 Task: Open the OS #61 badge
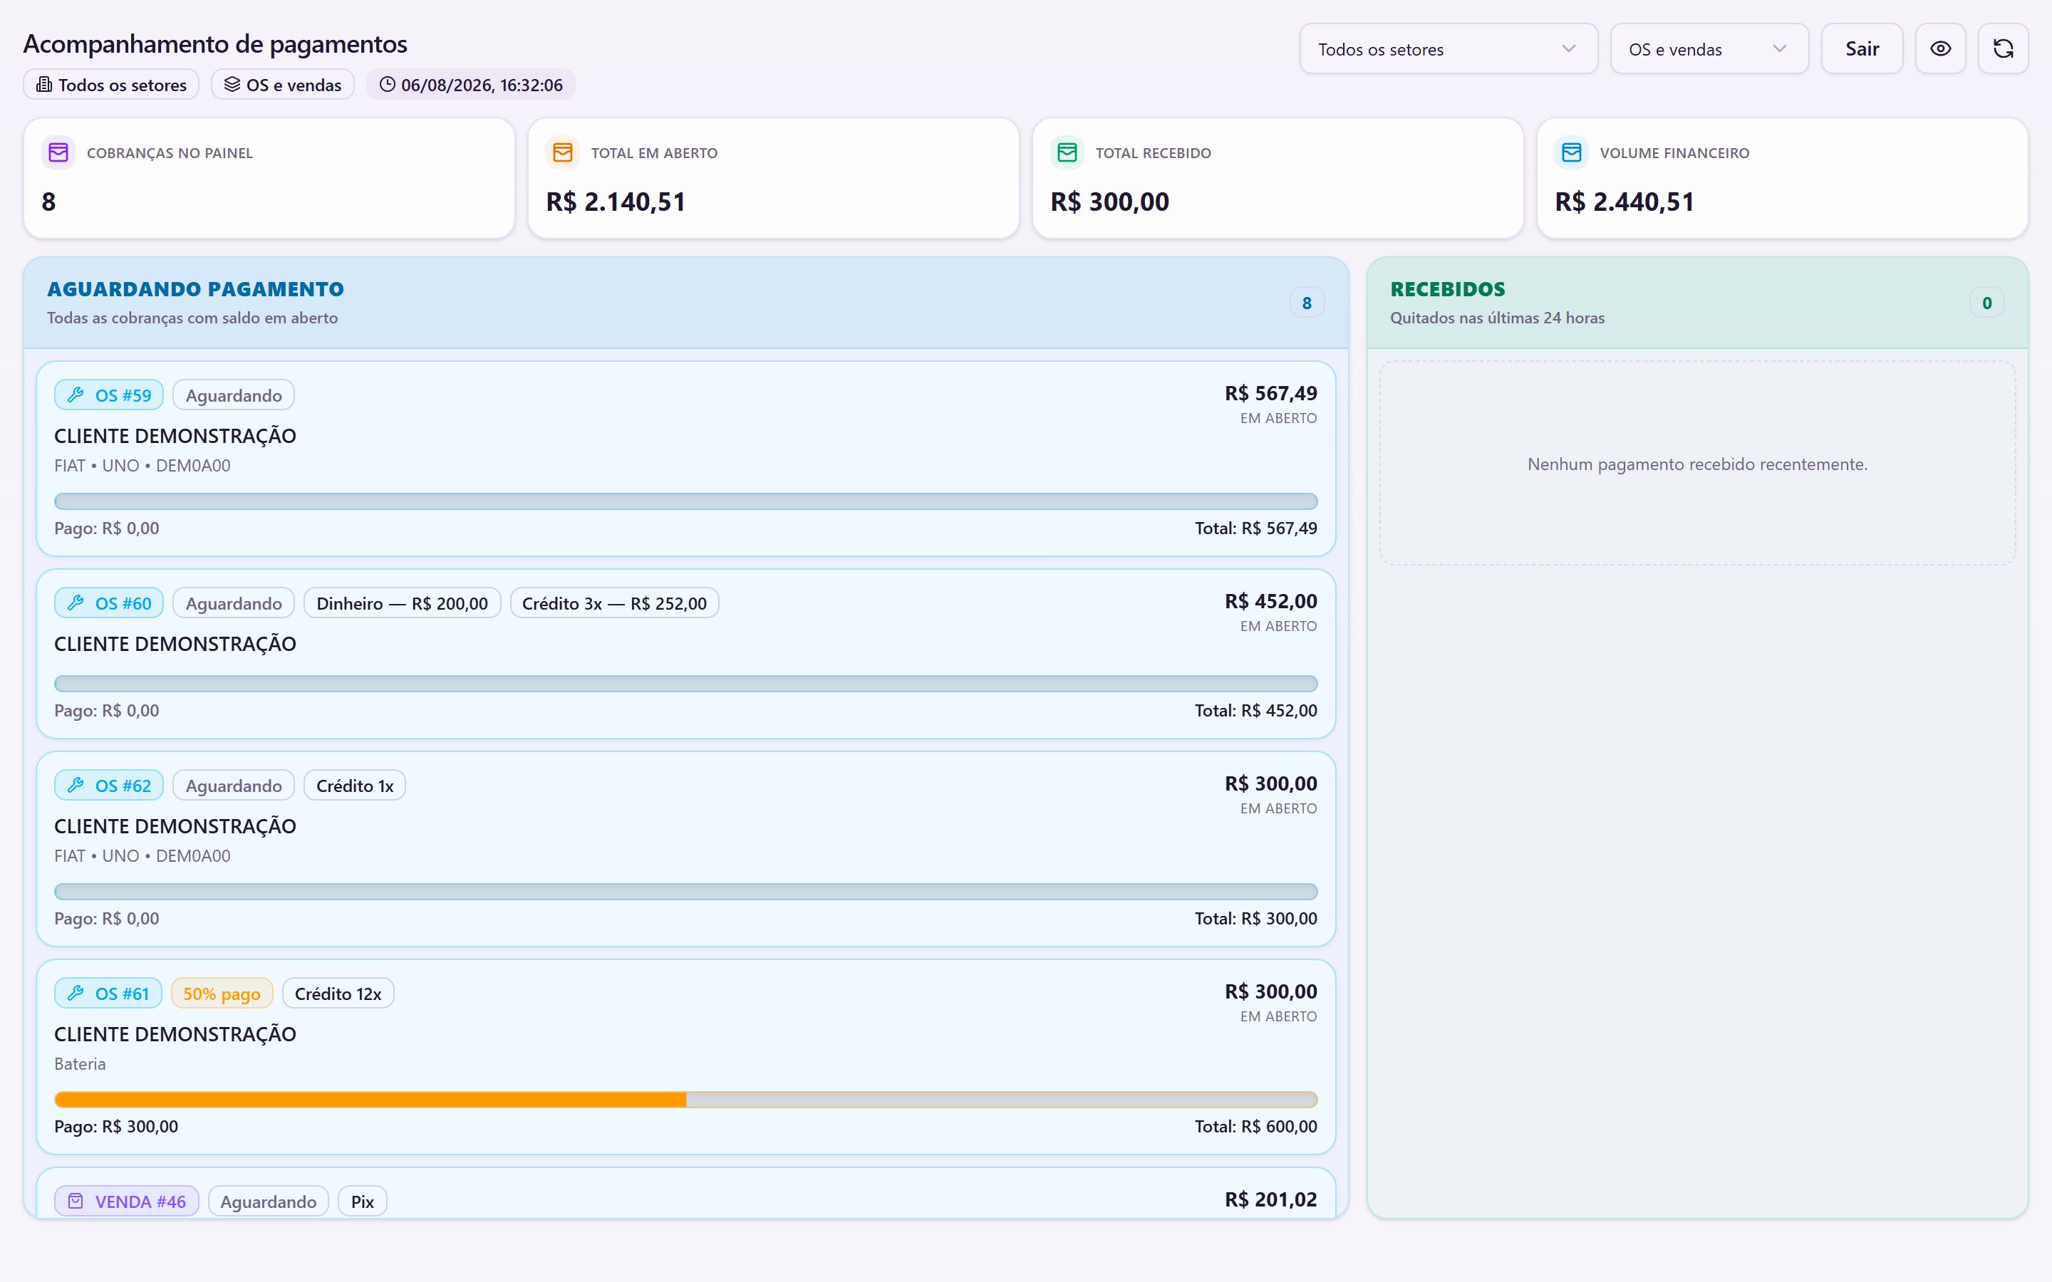pyautogui.click(x=108, y=993)
